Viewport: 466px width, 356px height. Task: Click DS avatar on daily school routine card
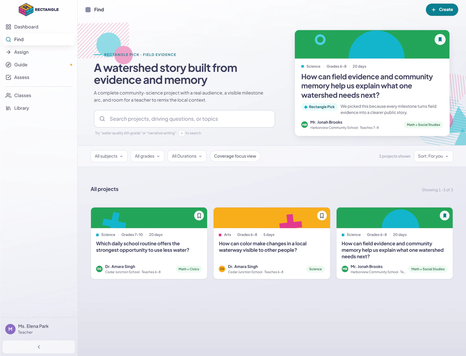point(99,269)
